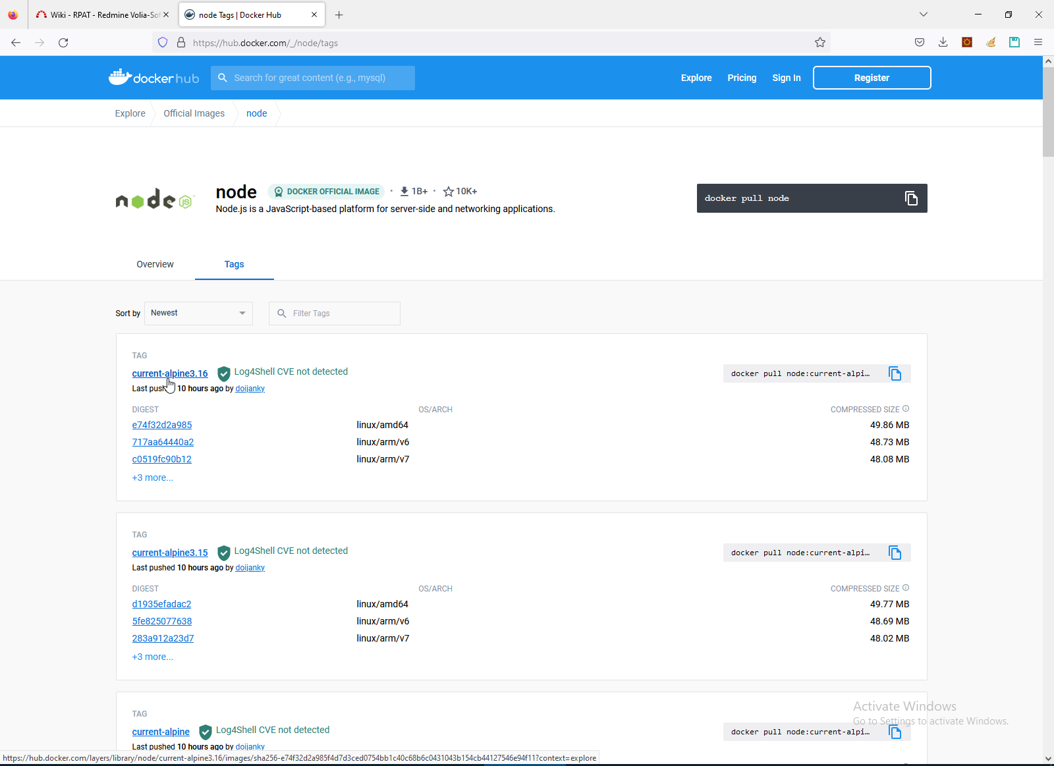Open digest 283a912a23d7
The image size is (1054, 766).
(x=163, y=639)
